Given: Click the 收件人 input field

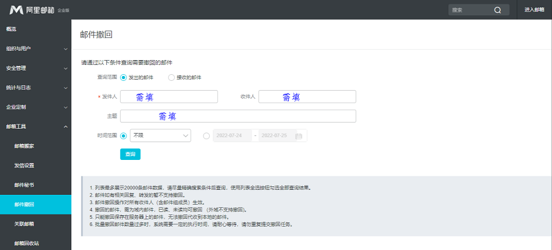Looking at the screenshot, I should [307, 97].
